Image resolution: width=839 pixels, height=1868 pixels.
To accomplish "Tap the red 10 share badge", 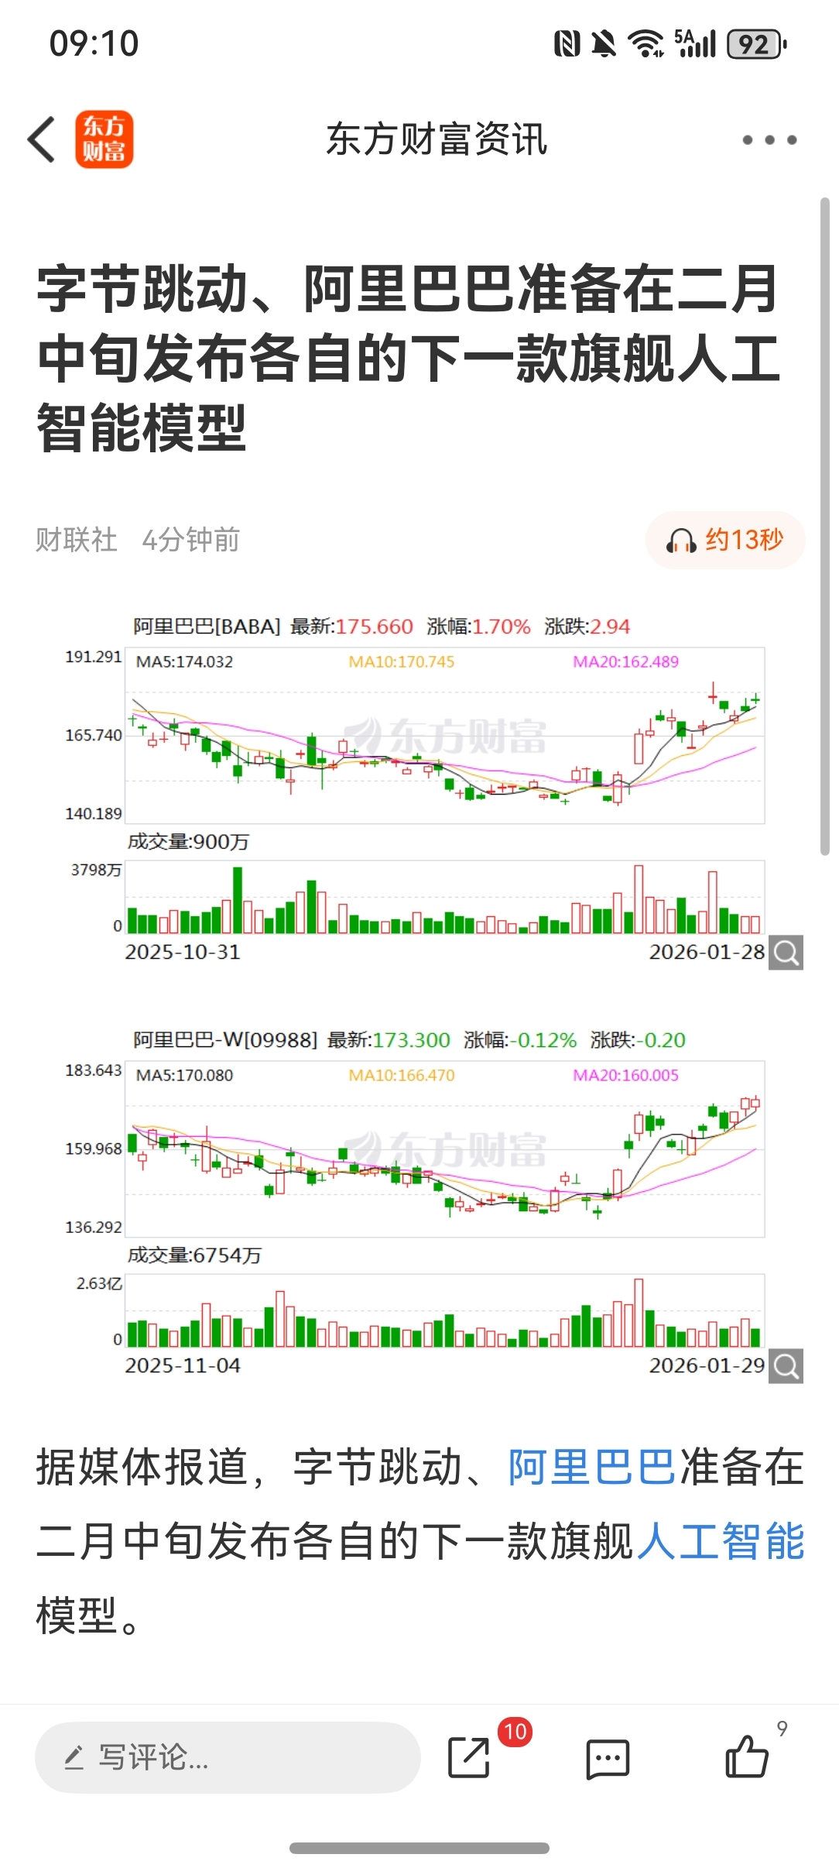I will pyautogui.click(x=515, y=1732).
